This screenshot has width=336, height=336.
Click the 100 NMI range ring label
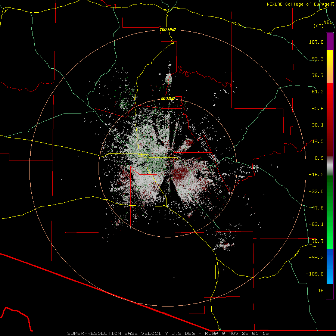(168, 29)
